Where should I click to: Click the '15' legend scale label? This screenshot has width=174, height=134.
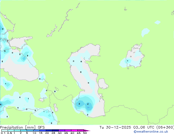coord(41,133)
